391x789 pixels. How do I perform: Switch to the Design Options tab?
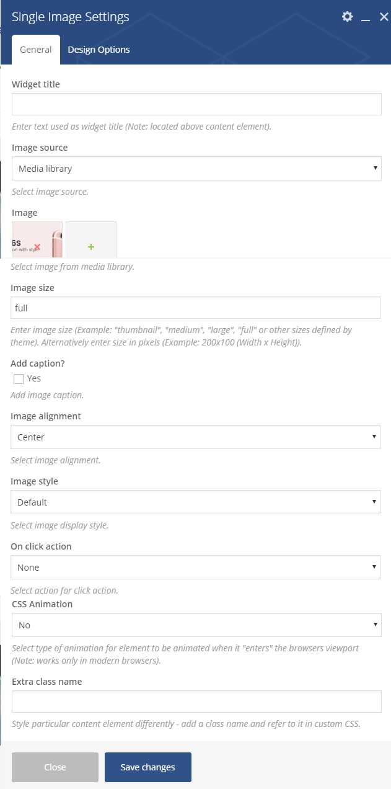[99, 50]
